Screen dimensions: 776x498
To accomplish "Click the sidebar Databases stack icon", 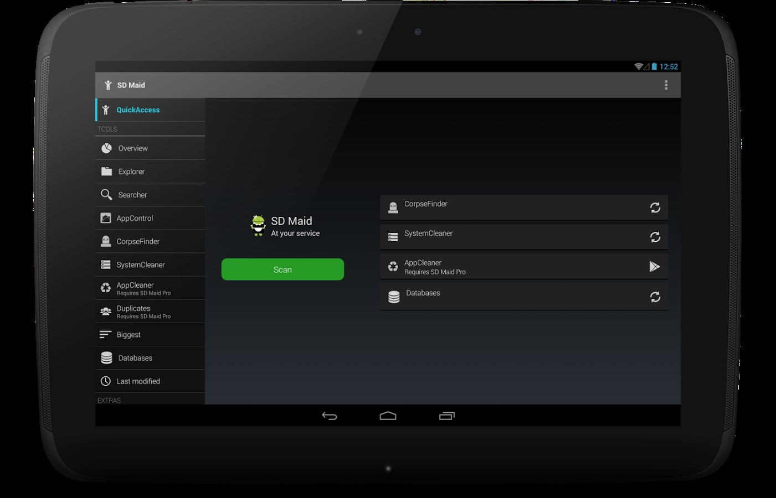I will [x=106, y=358].
